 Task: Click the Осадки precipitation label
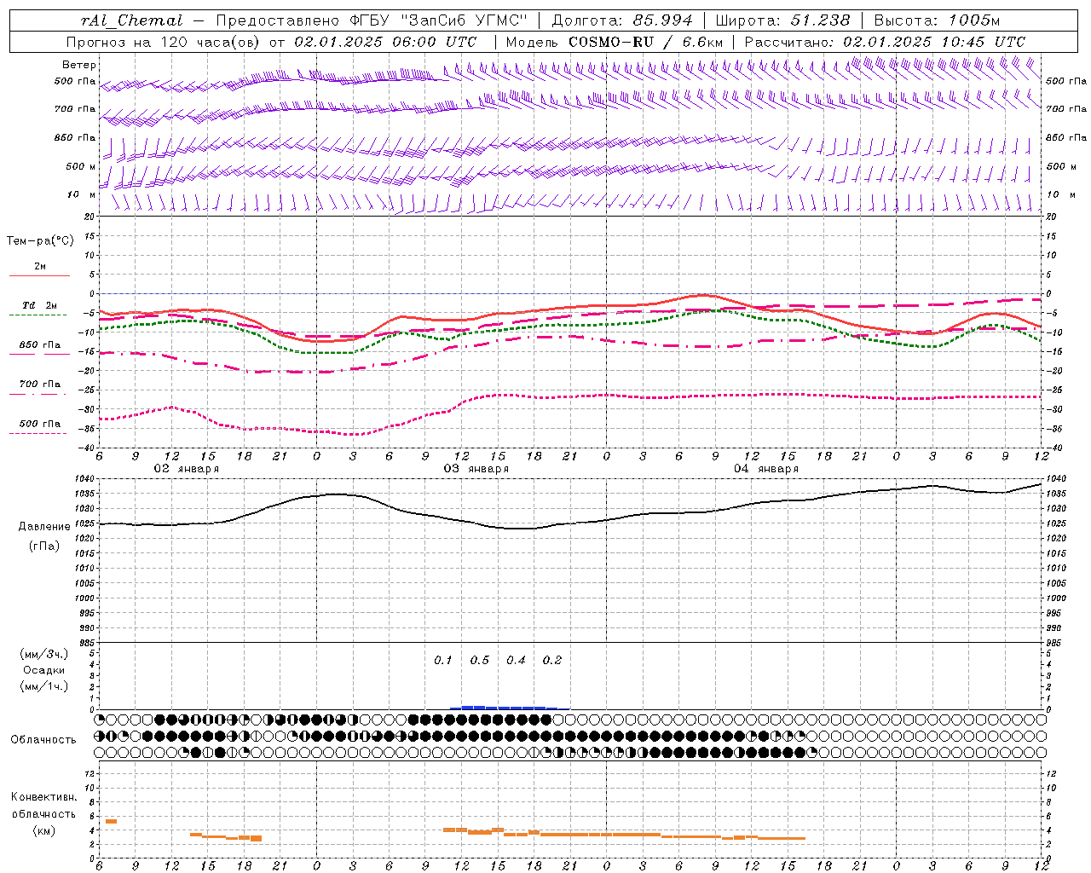click(x=44, y=670)
